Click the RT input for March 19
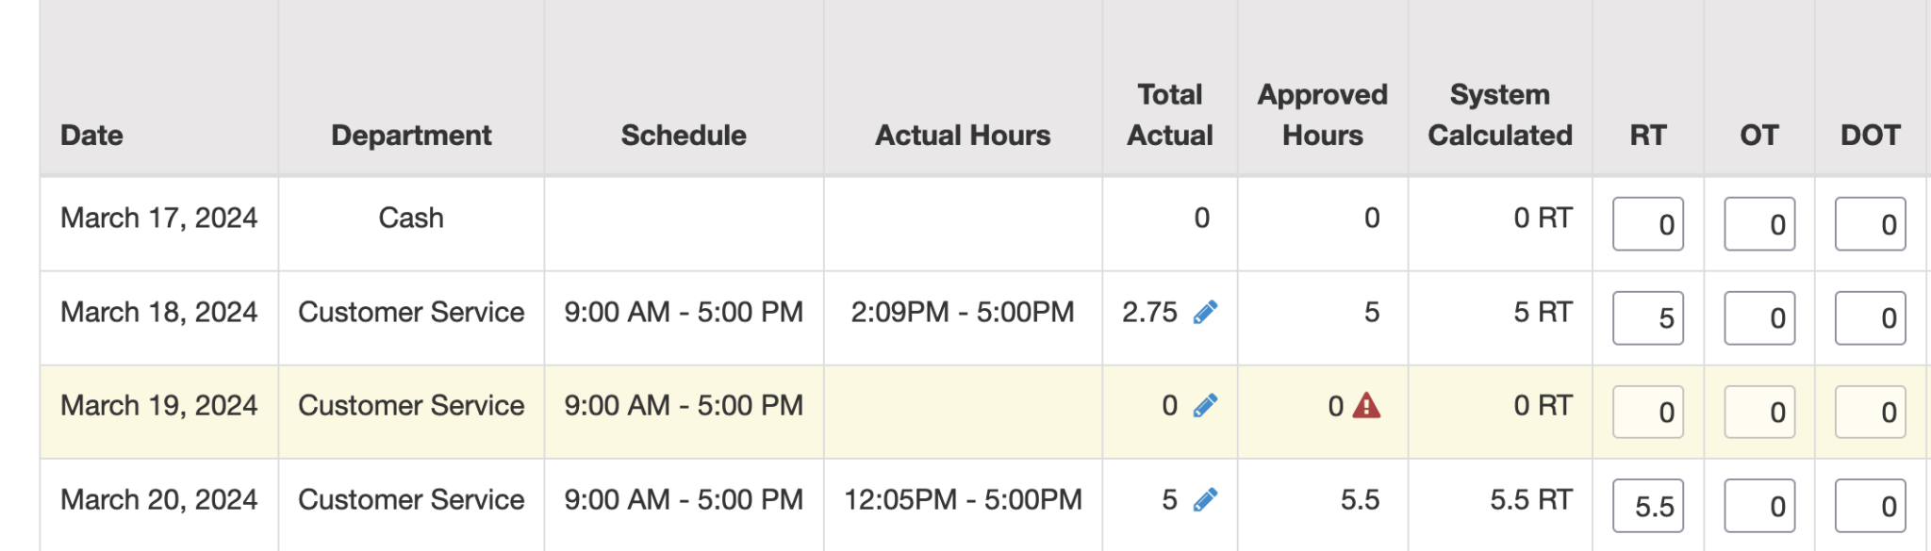1931x551 pixels. [x=1647, y=412]
